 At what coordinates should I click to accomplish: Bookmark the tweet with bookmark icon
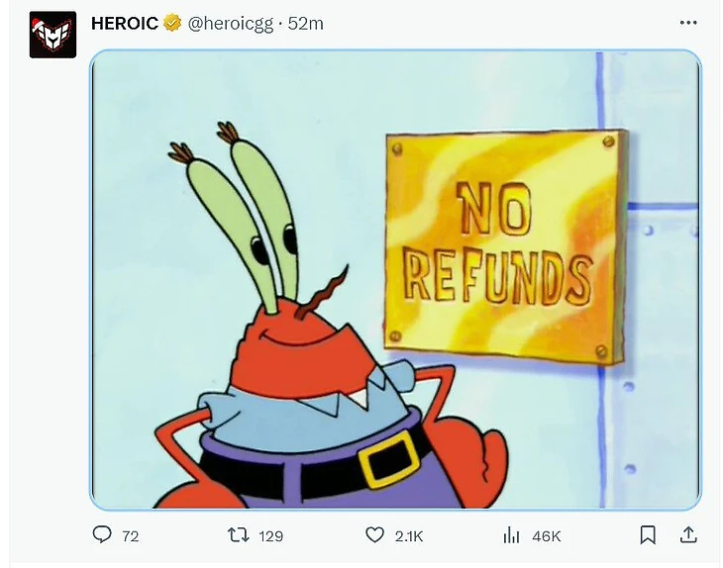[648, 535]
